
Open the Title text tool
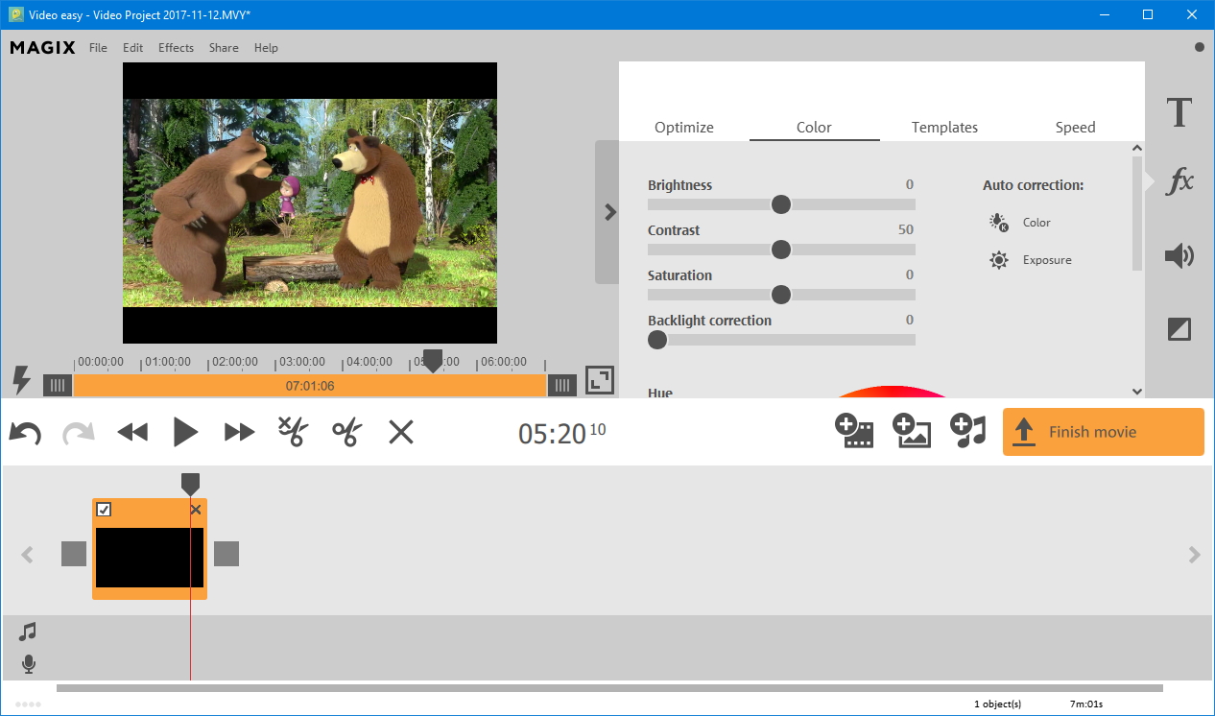pos(1179,113)
